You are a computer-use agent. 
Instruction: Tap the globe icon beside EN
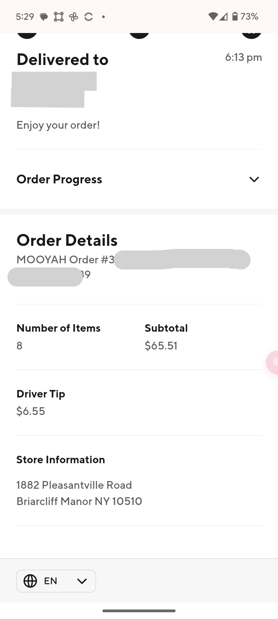pyautogui.click(x=30, y=581)
